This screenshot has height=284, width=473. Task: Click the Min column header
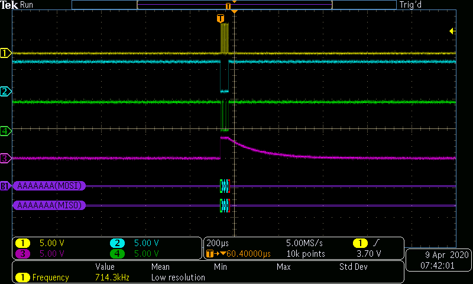(220, 267)
